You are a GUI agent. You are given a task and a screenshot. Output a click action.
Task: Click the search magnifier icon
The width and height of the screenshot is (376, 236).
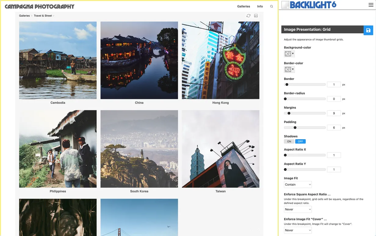pyautogui.click(x=272, y=6)
